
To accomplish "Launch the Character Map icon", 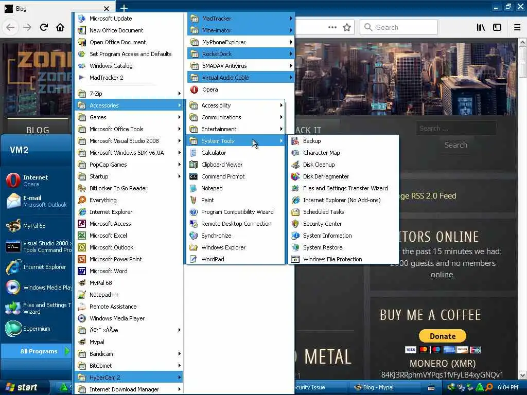I will (295, 153).
